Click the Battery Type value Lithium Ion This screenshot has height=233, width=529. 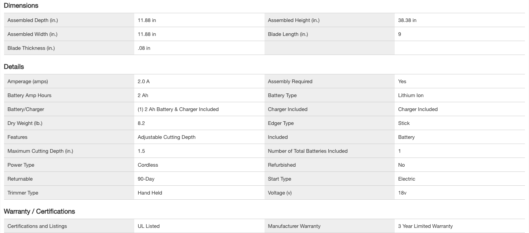coord(411,96)
